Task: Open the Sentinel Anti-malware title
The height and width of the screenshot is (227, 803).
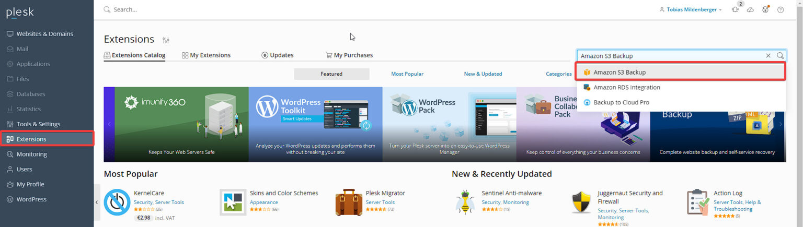Action: (512, 193)
